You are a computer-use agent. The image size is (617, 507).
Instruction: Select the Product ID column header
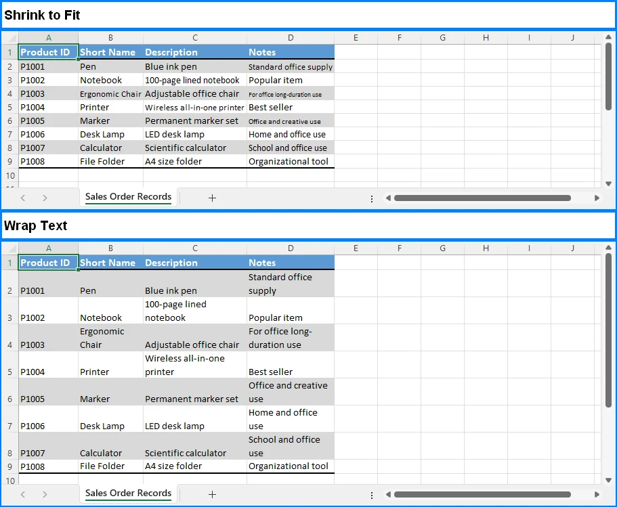click(47, 52)
